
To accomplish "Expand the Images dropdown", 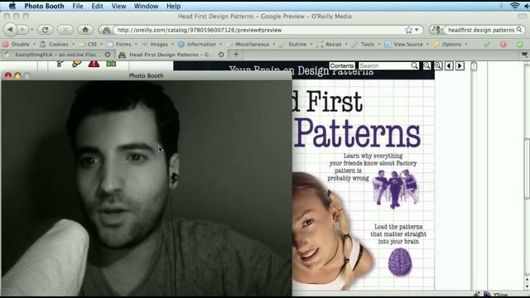I will [x=158, y=44].
